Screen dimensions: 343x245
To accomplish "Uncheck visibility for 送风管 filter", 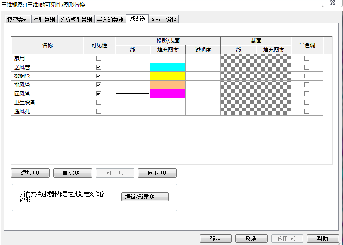I will click(x=98, y=67).
